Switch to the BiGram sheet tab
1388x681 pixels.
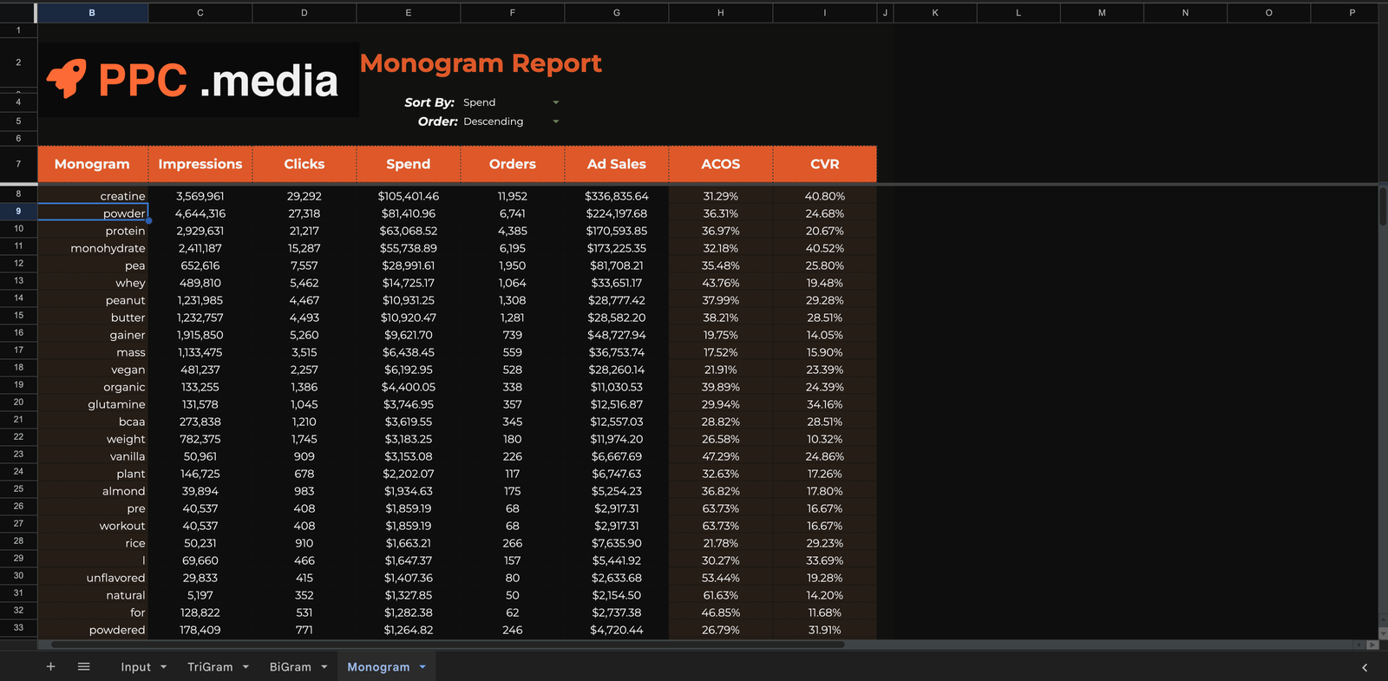(x=290, y=667)
